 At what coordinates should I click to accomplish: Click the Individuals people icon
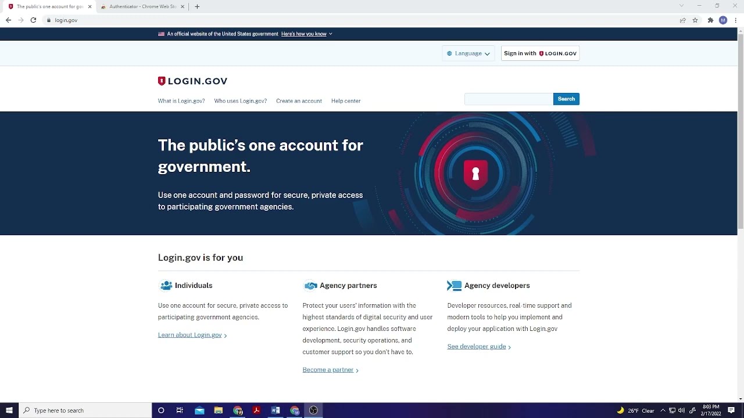click(166, 286)
